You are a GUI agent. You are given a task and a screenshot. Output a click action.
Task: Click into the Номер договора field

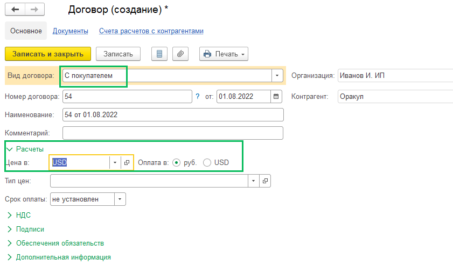(127, 96)
